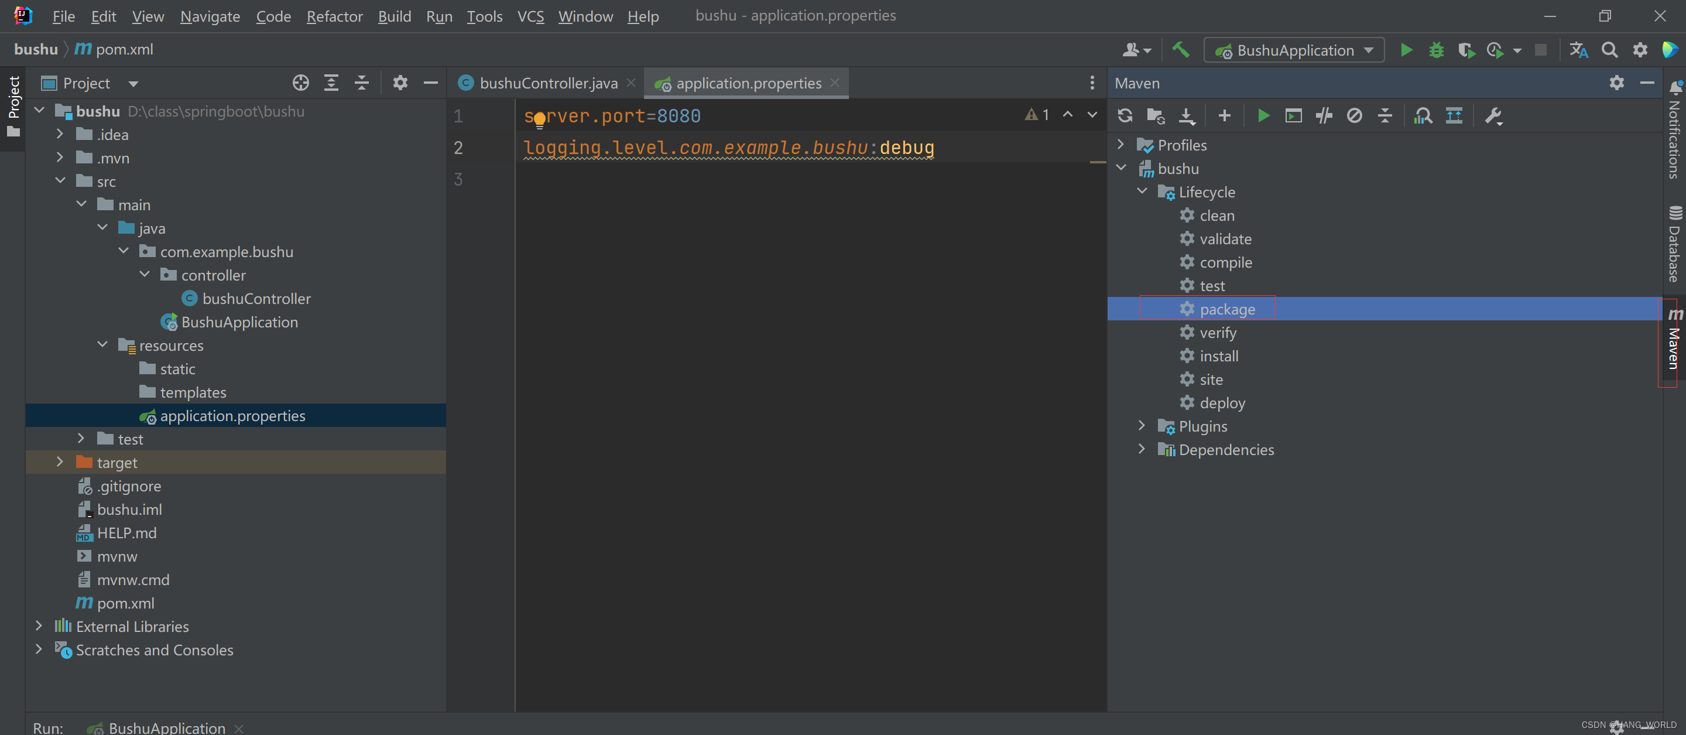
Task: Expand the target folder in project tree
Action: [60, 463]
